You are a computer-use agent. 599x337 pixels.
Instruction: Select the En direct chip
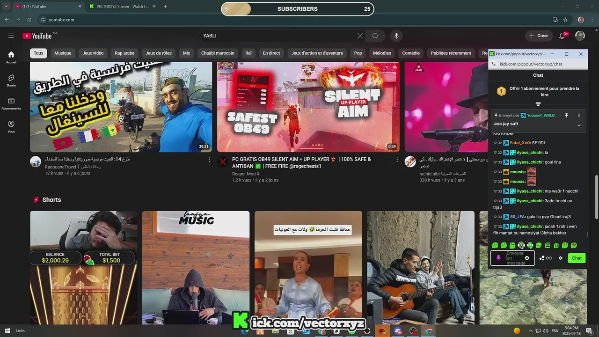click(271, 53)
